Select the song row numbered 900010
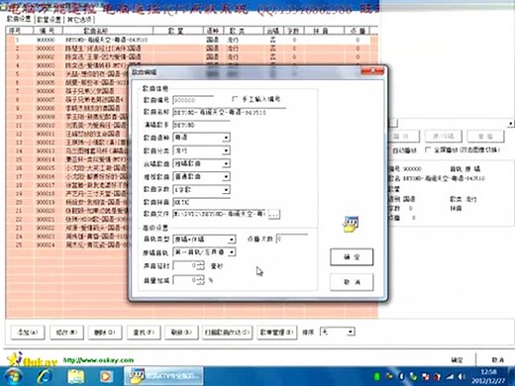Image resolution: width=515 pixels, height=386 pixels. tap(67, 126)
